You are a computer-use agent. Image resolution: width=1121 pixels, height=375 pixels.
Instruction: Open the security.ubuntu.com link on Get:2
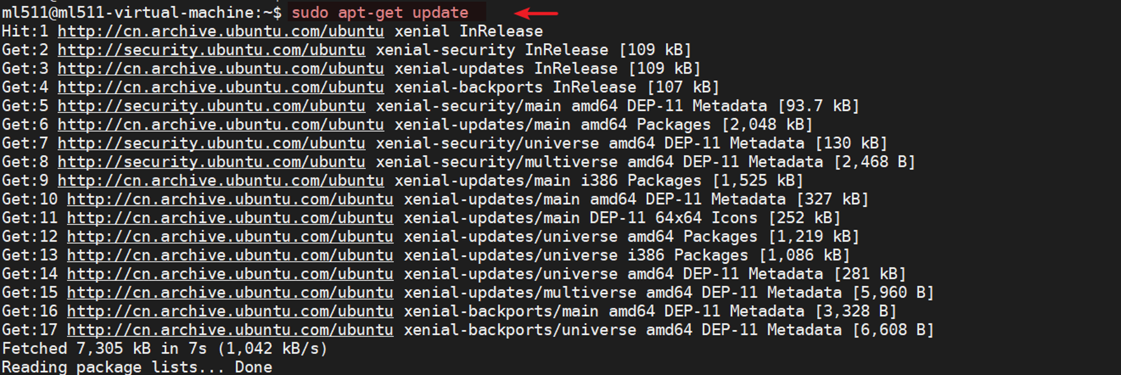click(x=211, y=50)
